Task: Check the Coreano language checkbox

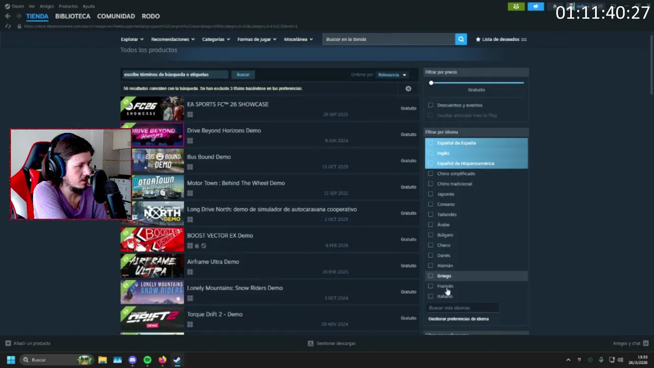Action: [x=430, y=204]
